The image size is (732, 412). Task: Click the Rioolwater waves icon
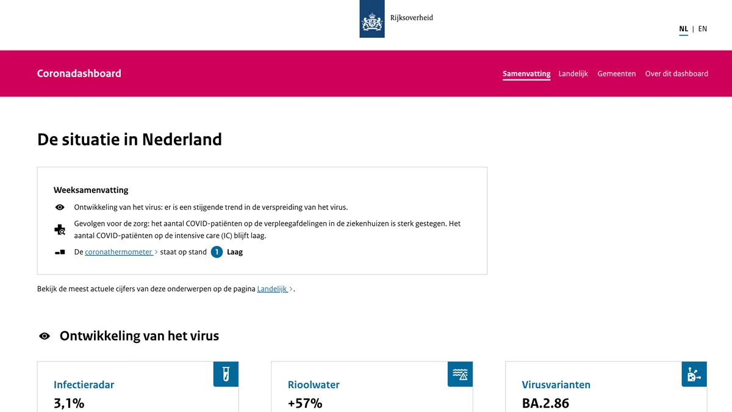460,374
